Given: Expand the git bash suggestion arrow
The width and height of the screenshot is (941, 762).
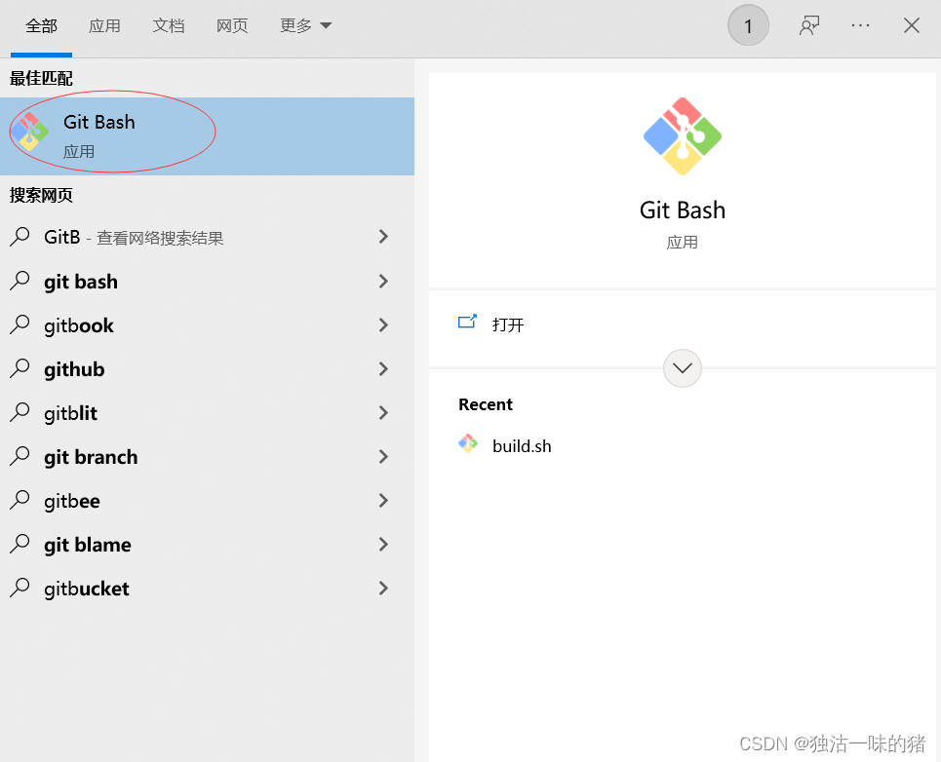Looking at the screenshot, I should pyautogui.click(x=383, y=282).
